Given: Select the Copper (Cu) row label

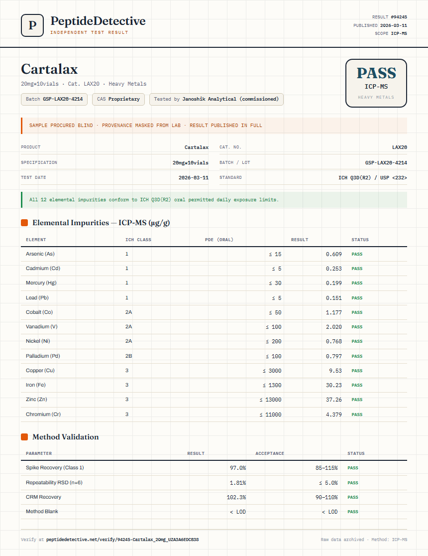Looking at the screenshot, I should click(x=40, y=371).
